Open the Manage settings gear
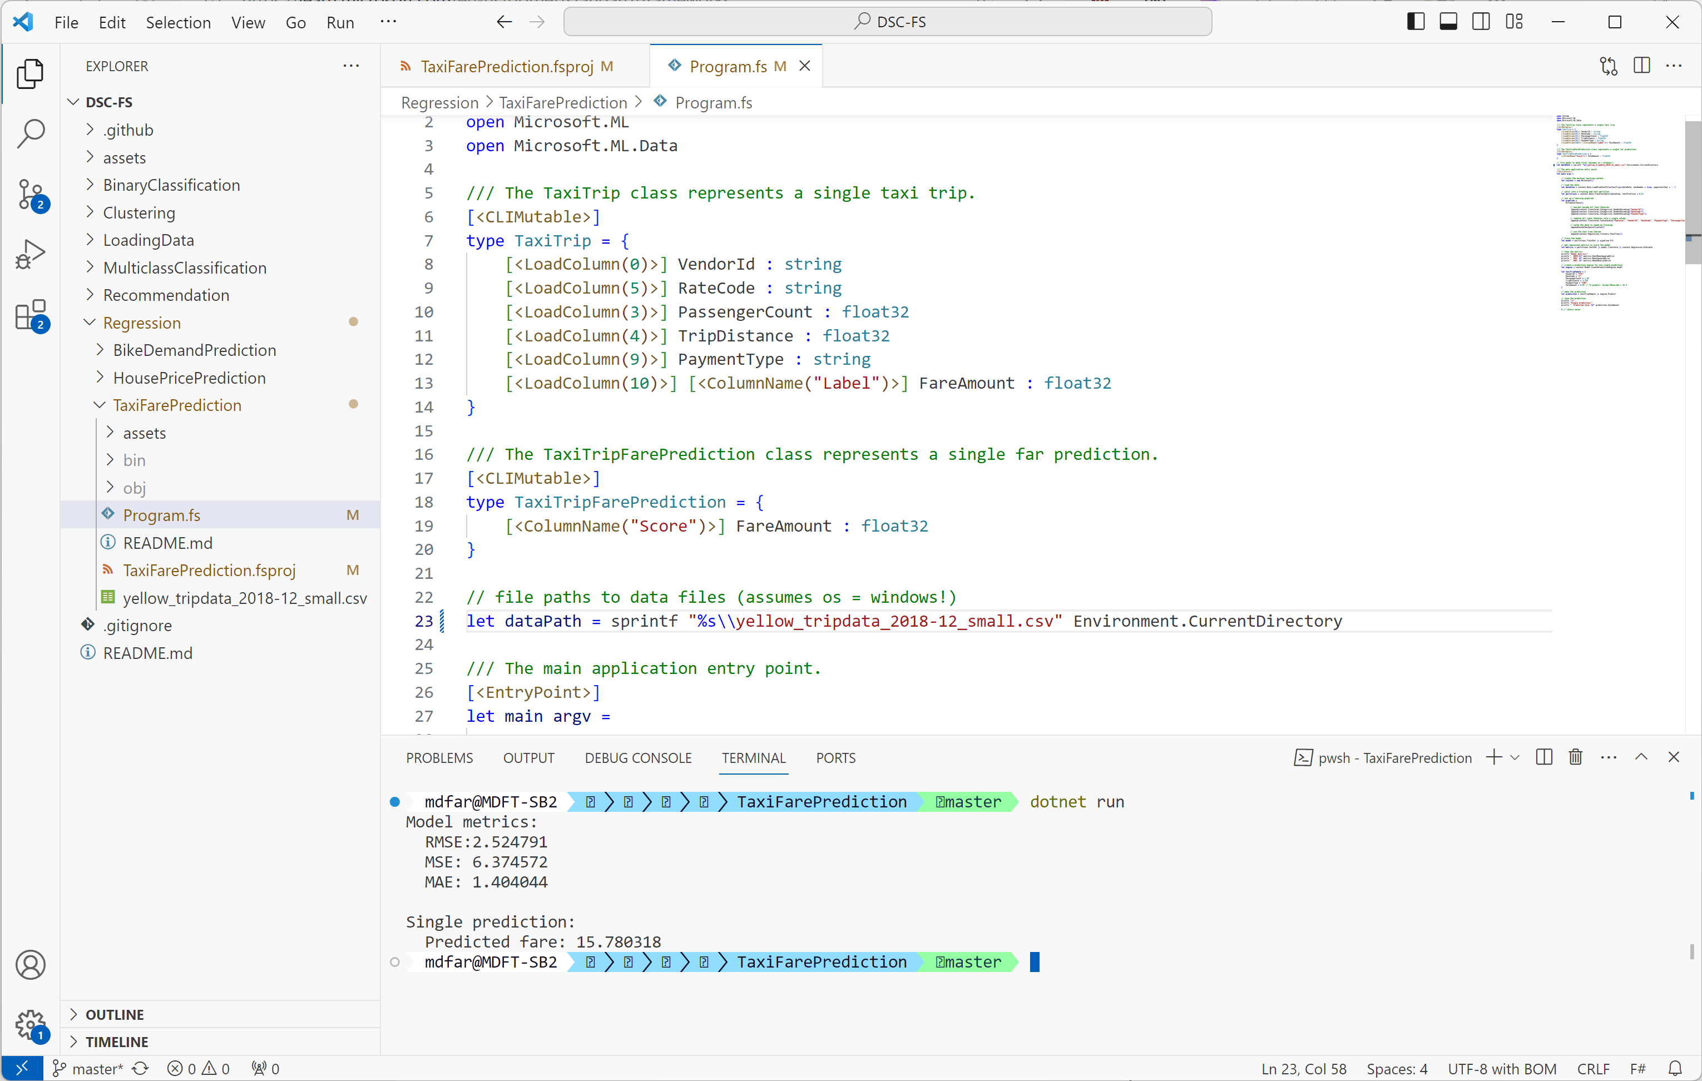Viewport: 1702px width, 1081px height. click(x=31, y=1025)
